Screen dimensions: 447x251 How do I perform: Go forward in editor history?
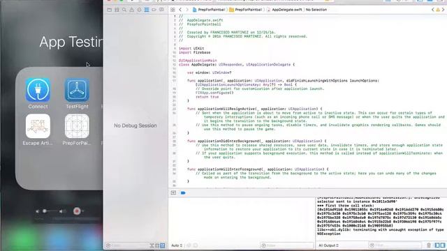click(x=187, y=10)
